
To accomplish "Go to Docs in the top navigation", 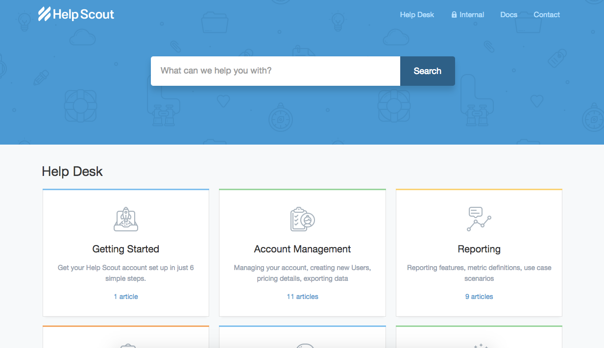I will point(508,15).
